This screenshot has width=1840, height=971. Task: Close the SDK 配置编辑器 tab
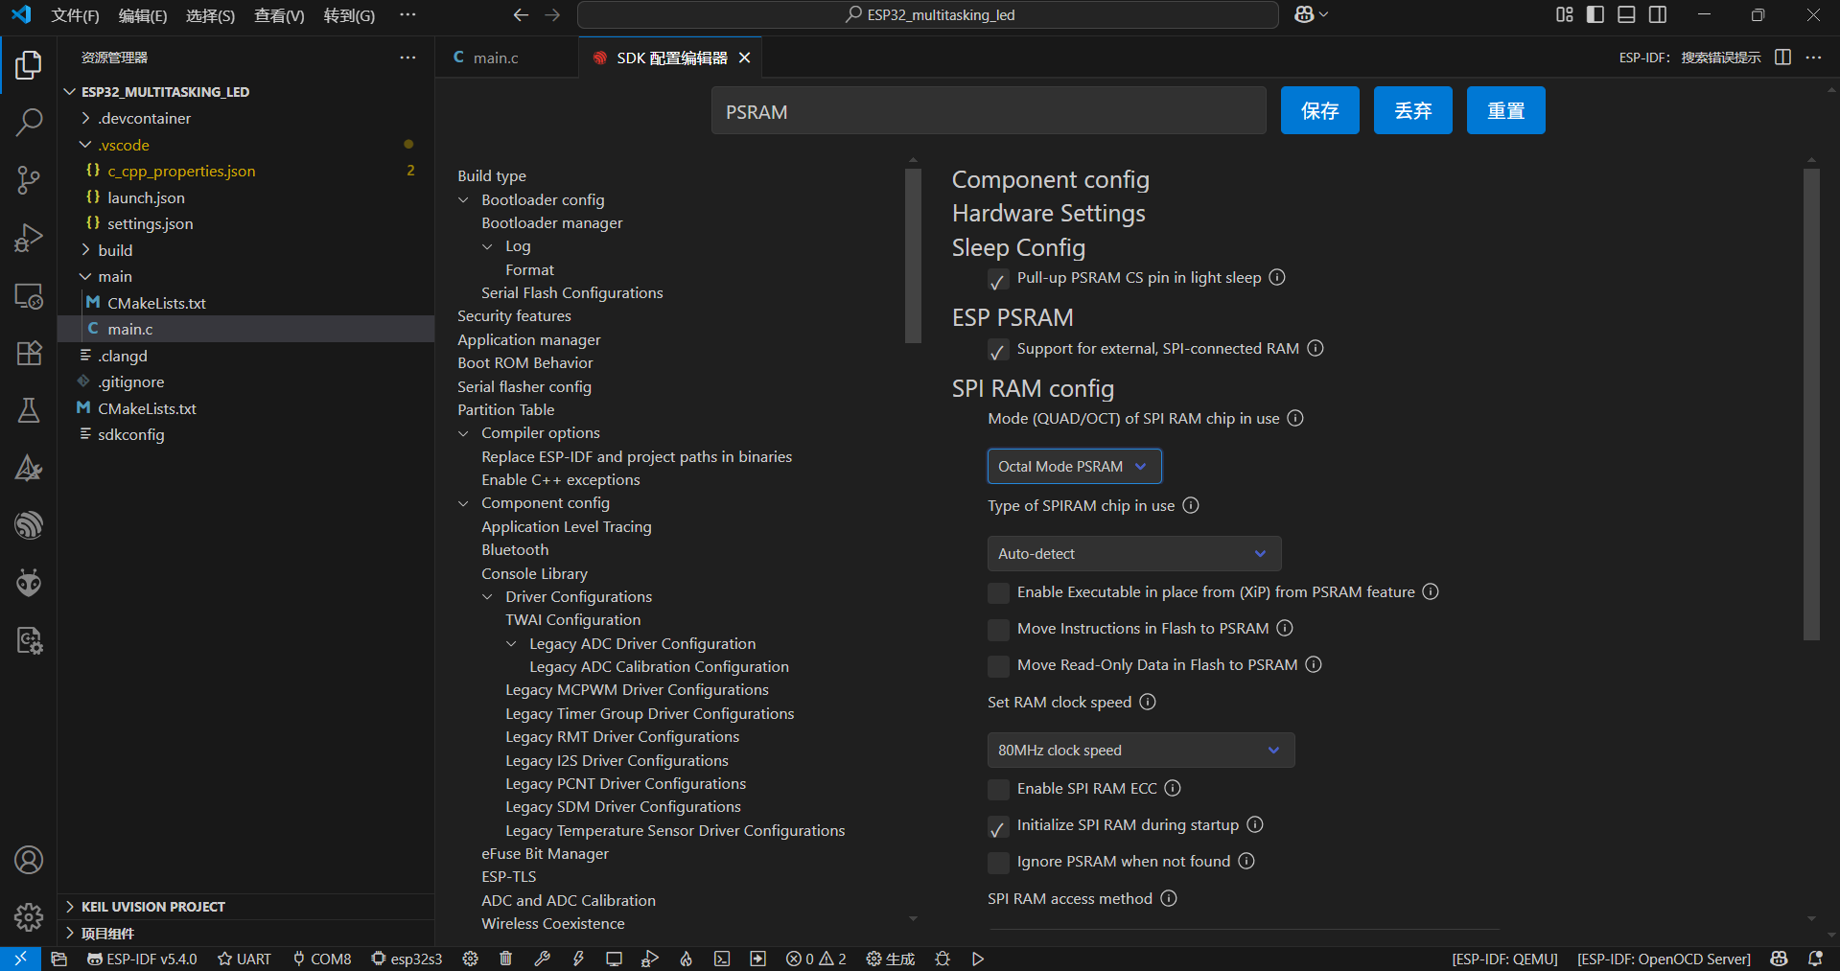click(x=744, y=58)
